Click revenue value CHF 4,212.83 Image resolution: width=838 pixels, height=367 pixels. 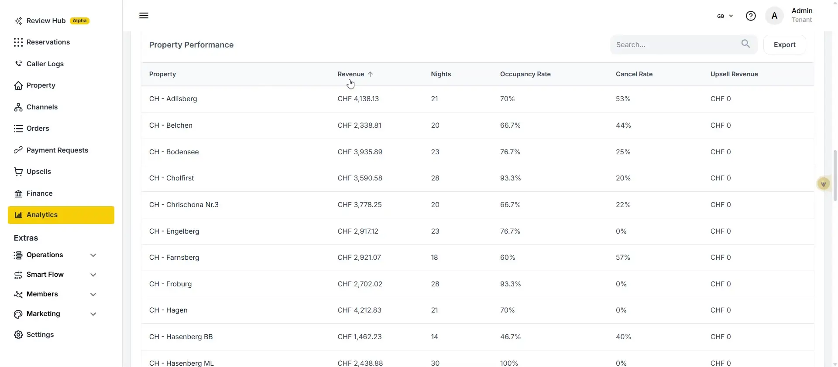pyautogui.click(x=359, y=310)
